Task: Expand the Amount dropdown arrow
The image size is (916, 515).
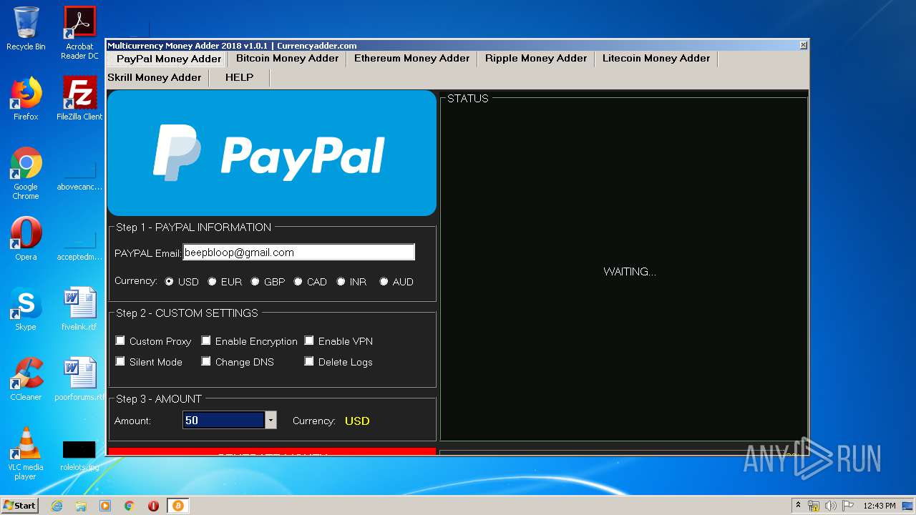Action: point(271,421)
